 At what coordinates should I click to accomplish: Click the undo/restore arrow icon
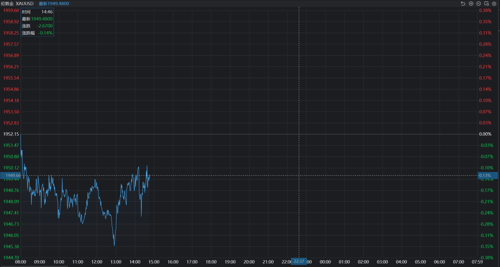(463, 4)
